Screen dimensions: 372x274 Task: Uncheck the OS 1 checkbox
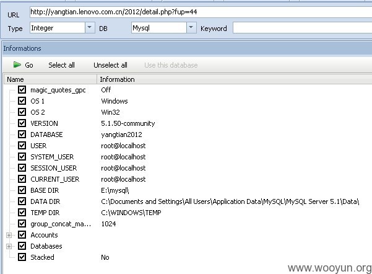click(x=22, y=101)
